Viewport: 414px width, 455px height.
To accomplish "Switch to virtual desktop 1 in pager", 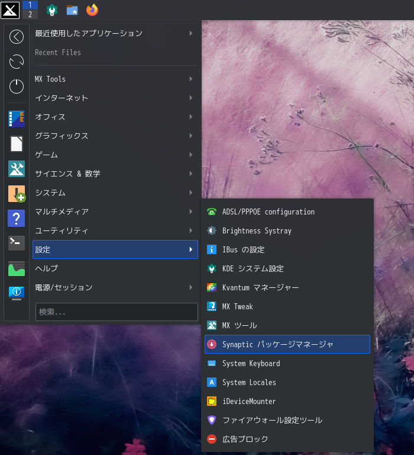I will tap(30, 5).
